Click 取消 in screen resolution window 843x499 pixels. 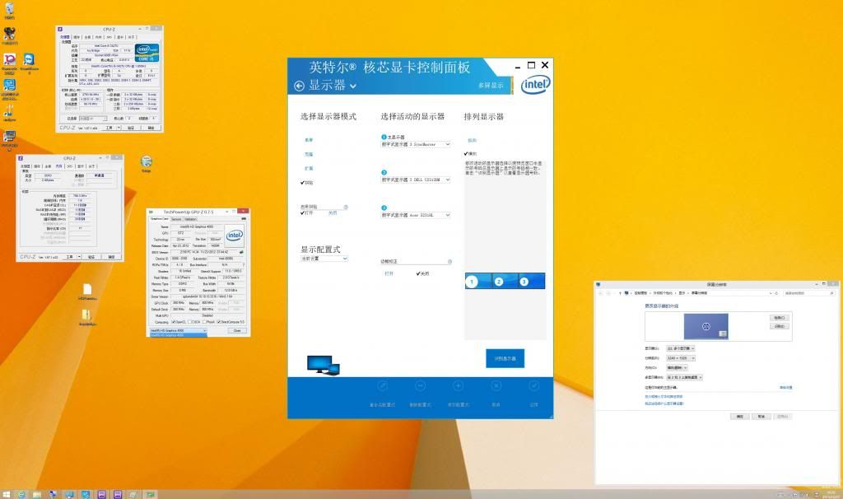point(761,417)
